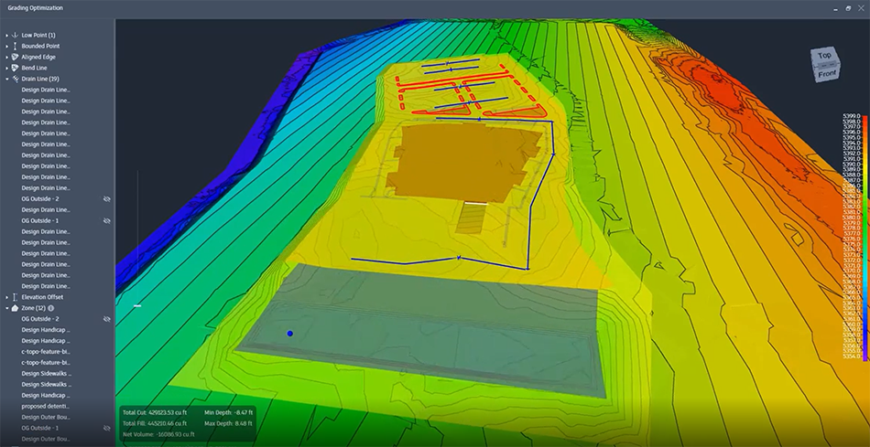Restore down the Grading Optimization window
Image resolution: width=870 pixels, height=447 pixels.
(848, 7)
